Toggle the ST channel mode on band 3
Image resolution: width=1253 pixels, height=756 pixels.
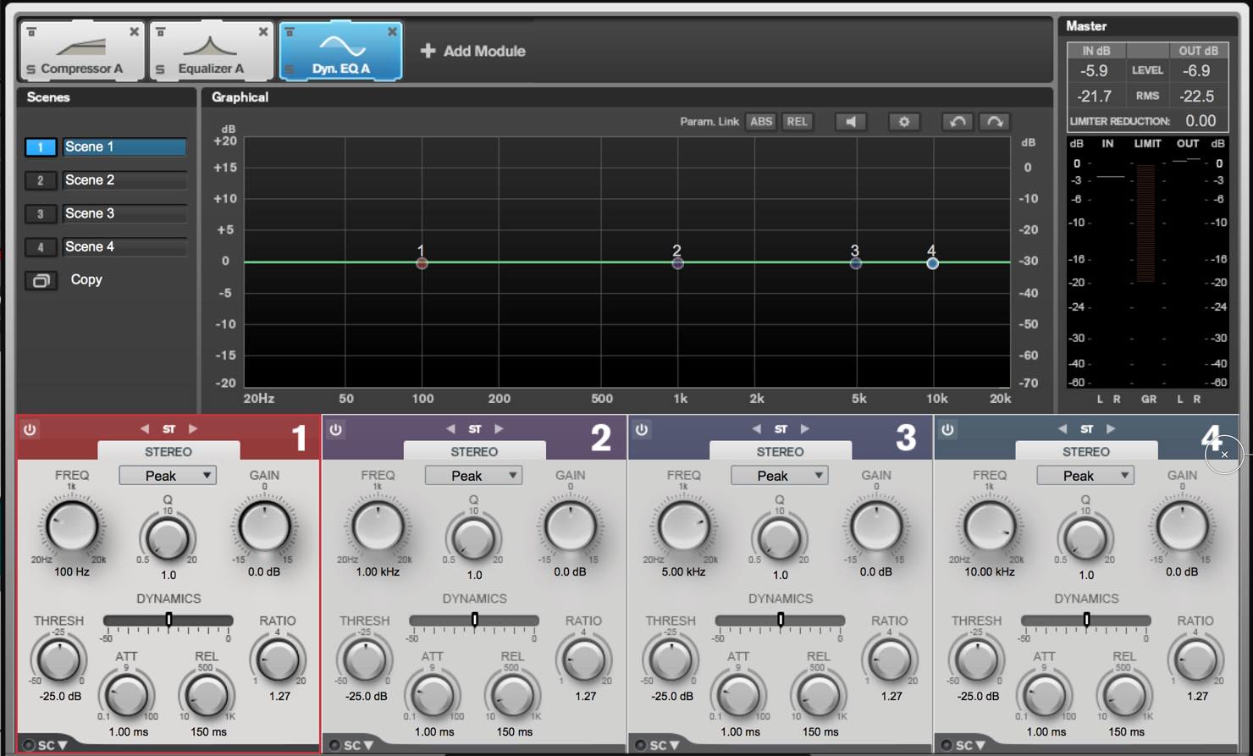pos(781,429)
